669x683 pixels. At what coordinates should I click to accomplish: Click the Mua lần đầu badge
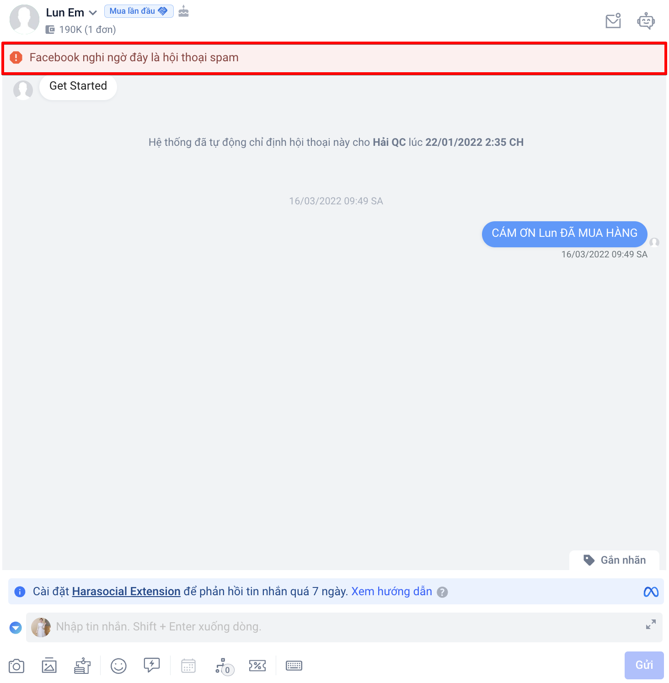tap(139, 11)
